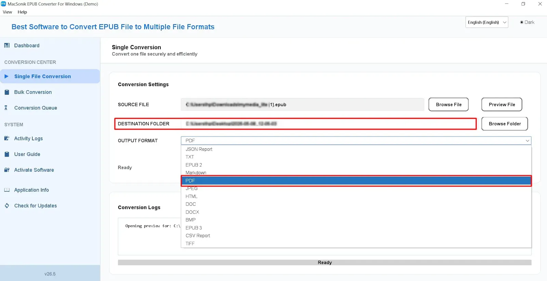Screen dimensions: 547x281
Task: Select PDF in the format list
Action: pyautogui.click(x=356, y=180)
